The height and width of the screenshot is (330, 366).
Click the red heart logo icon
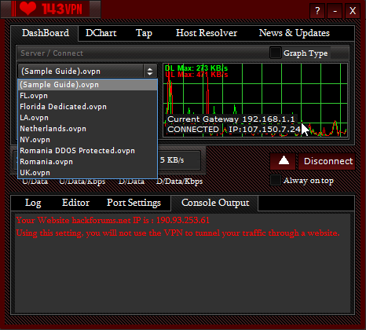pyautogui.click(x=27, y=9)
